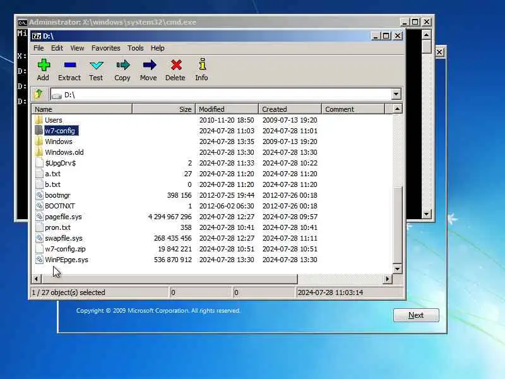Click the horizontal scrollbar thumb
Image resolution: width=505 pixels, height=379 pixels.
[x=169, y=279]
